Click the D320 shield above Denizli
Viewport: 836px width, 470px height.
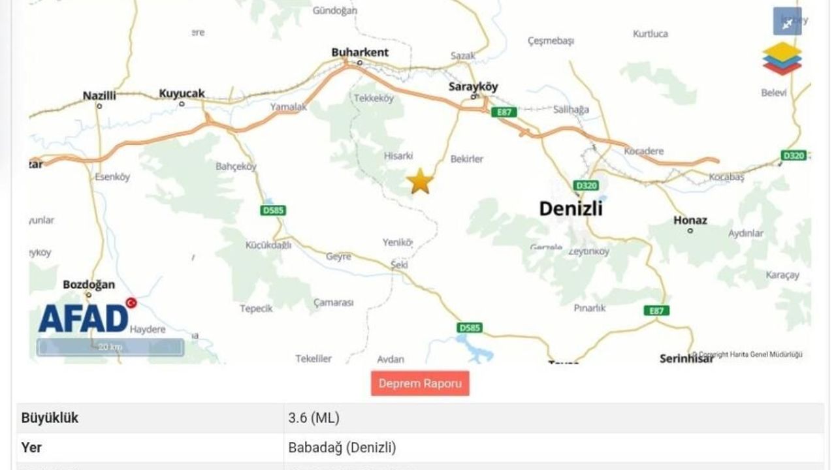point(586,185)
